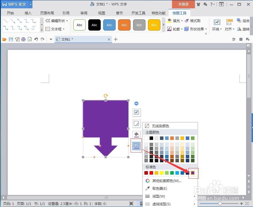Choose 无线条颜色 no outline option

(x=170, y=126)
